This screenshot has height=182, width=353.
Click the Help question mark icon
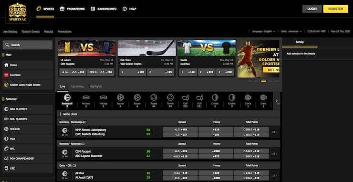[125, 9]
